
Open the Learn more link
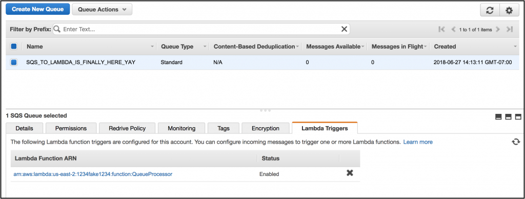[x=418, y=142]
